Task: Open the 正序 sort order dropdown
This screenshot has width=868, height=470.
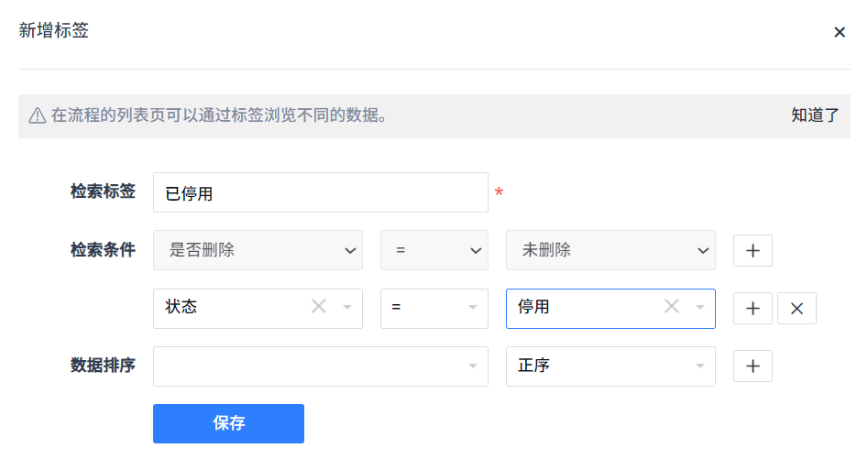Action: [610, 366]
